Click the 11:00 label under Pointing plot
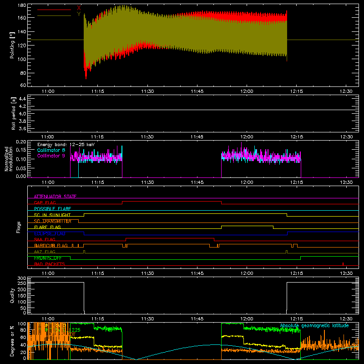 [x=48, y=91]
